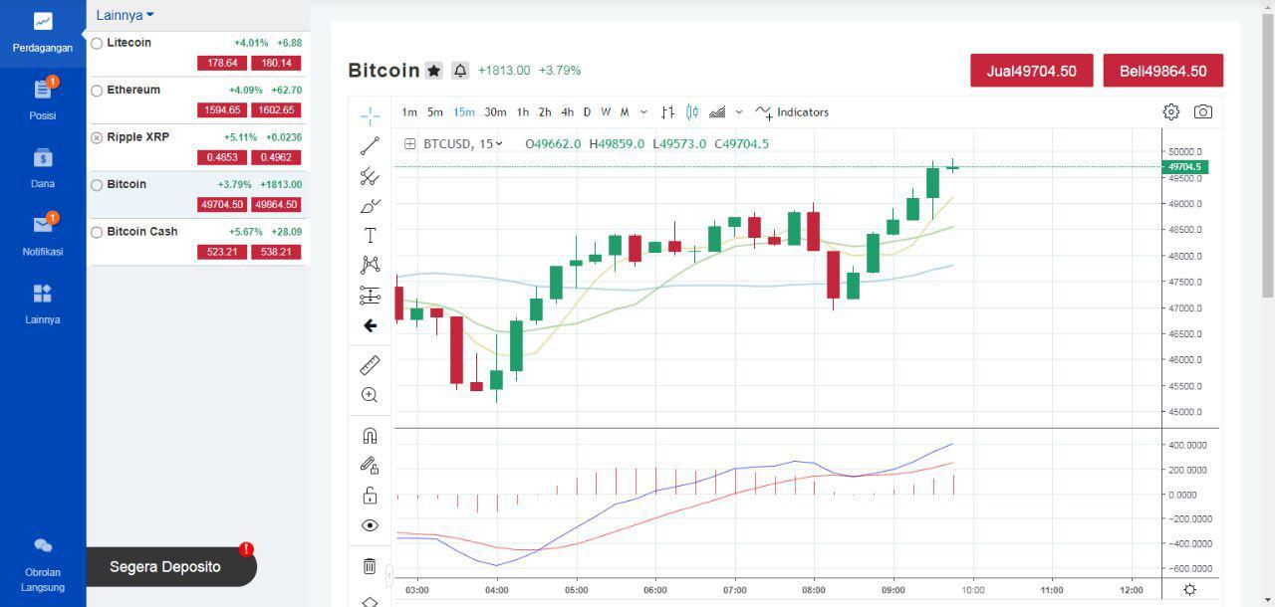Click the 09:00 time axis label
Screen dimensions: 1275x607
coord(893,590)
